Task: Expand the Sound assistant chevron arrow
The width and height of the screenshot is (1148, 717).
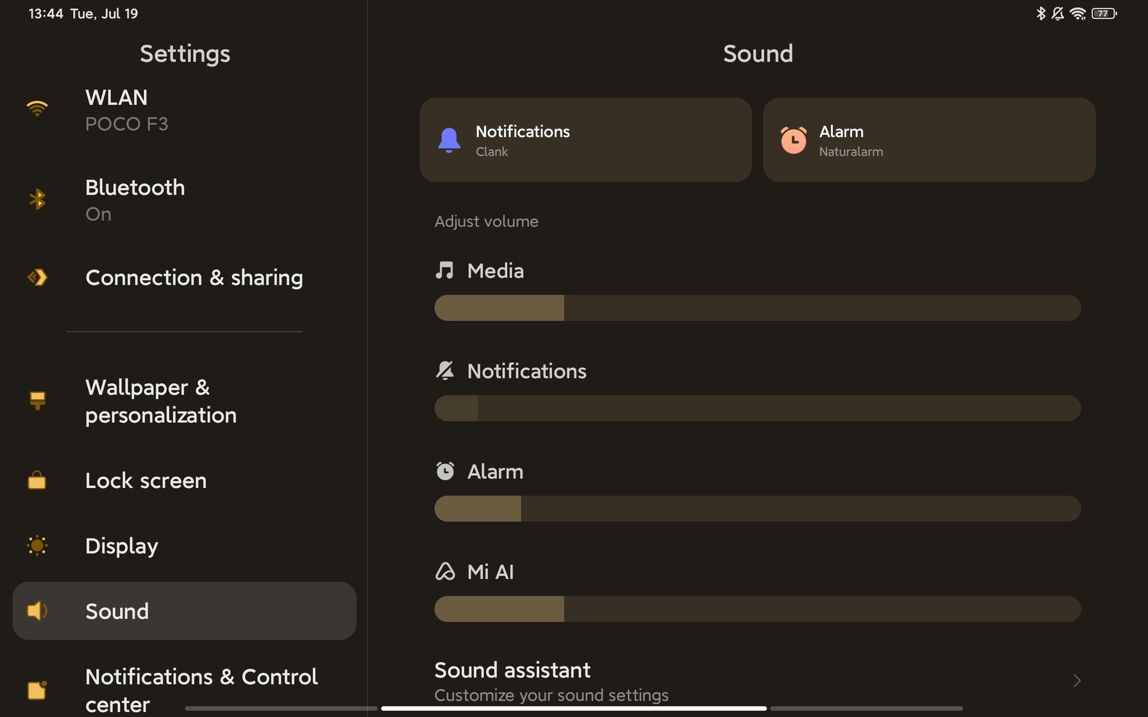Action: pyautogui.click(x=1076, y=681)
